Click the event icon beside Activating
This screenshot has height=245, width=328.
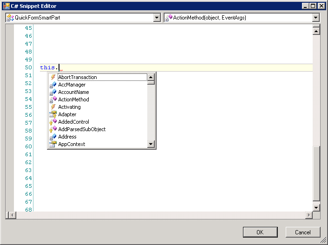(x=53, y=107)
